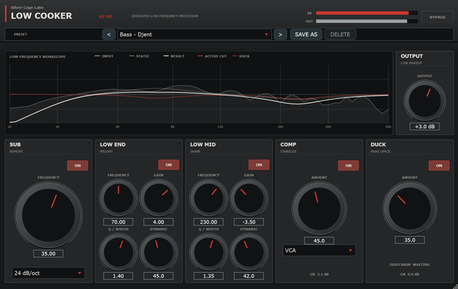The height and width of the screenshot is (289, 458).
Task: Click the IN level meter bar
Action: click(367, 13)
